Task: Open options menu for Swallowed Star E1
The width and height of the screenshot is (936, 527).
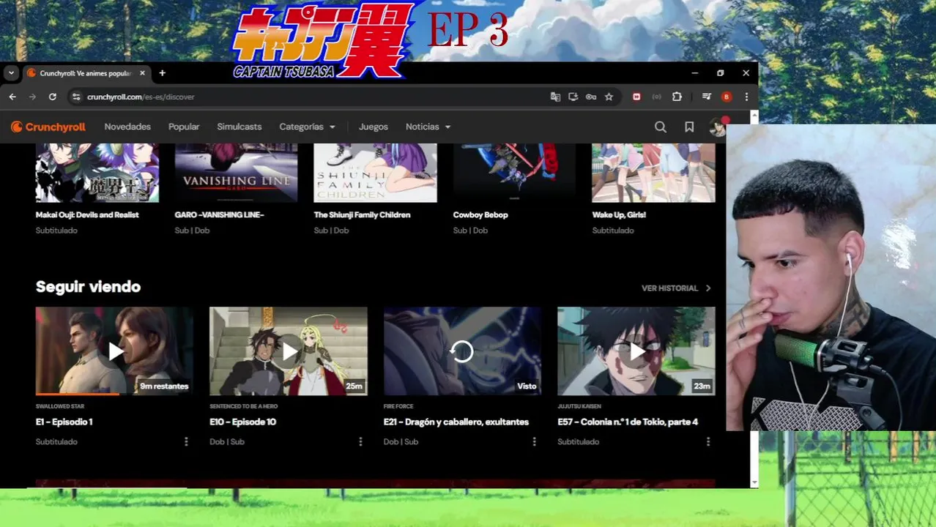Action: [x=186, y=441]
